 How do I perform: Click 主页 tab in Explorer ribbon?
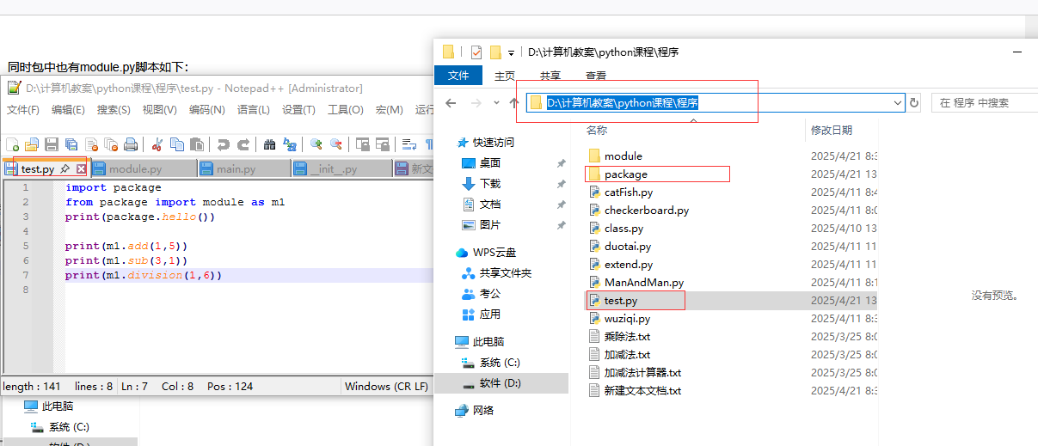point(505,76)
